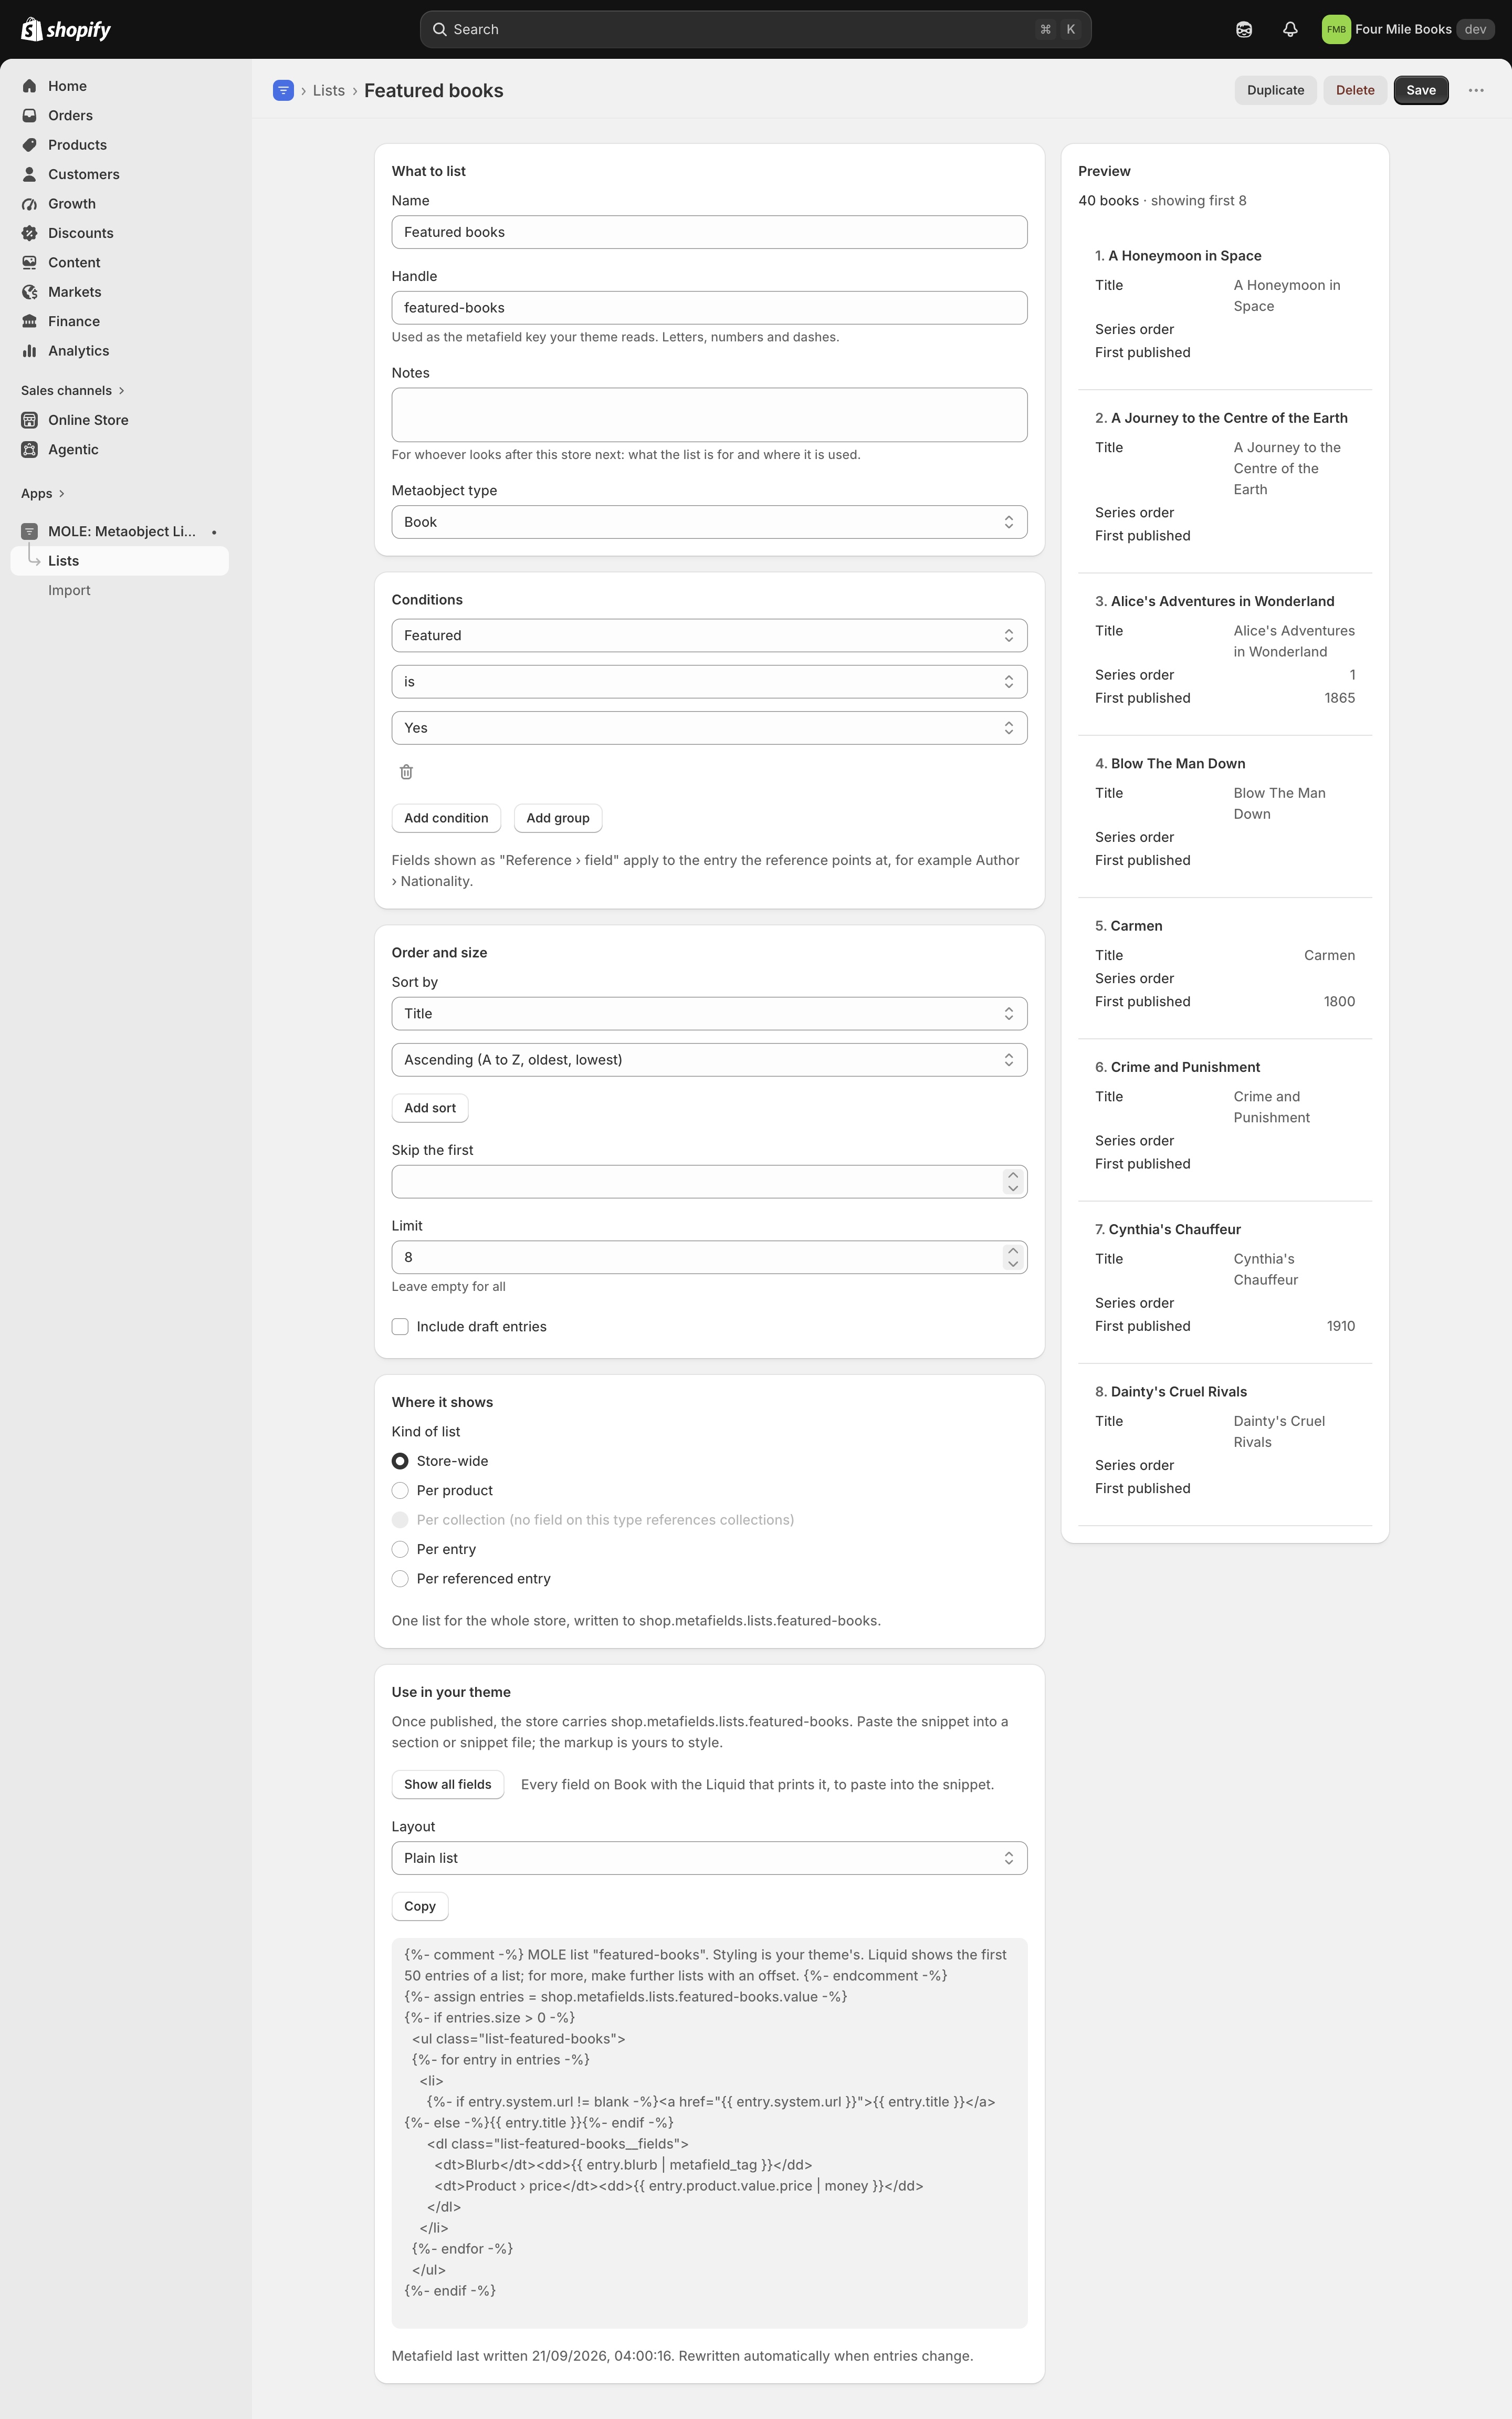This screenshot has width=1512, height=2419.
Task: Go to Finance in sidebar
Action: (74, 321)
